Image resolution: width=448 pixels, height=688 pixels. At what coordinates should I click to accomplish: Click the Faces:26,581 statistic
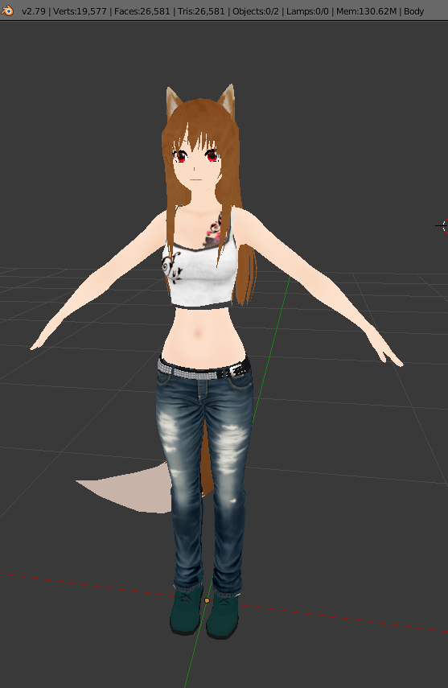click(142, 11)
